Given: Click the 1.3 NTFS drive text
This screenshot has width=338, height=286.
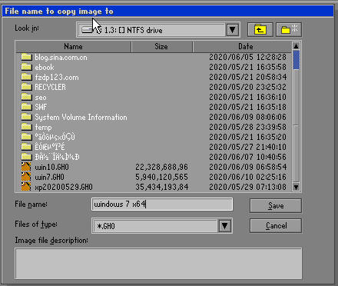Looking at the screenshot, I should click(x=134, y=30).
